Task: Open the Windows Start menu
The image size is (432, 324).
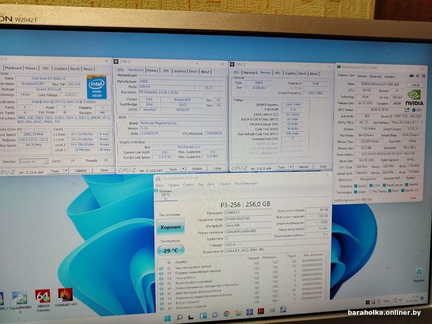Action: click(x=167, y=319)
